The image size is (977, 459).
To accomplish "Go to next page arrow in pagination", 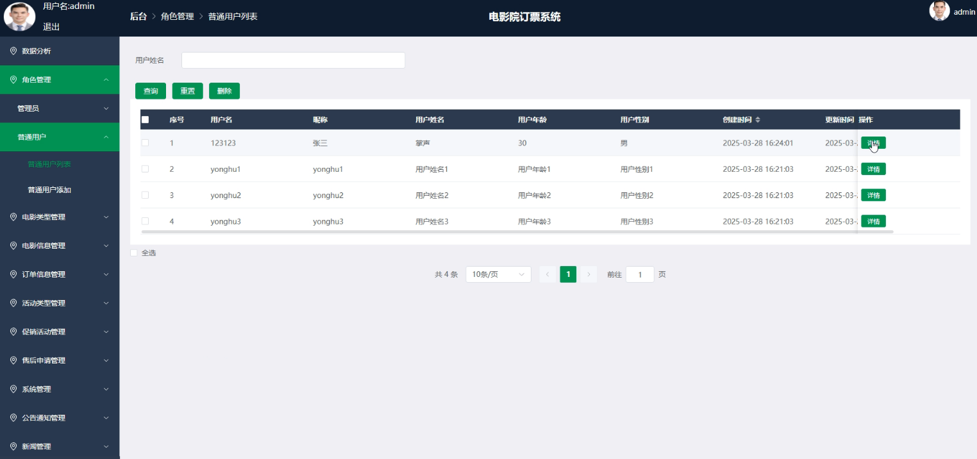I will point(589,274).
